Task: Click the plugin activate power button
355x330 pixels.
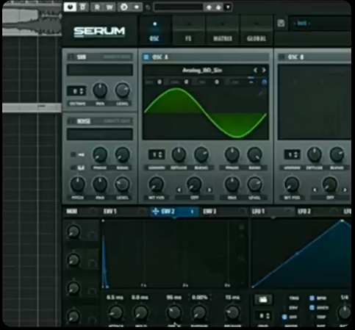Action: 70,7
